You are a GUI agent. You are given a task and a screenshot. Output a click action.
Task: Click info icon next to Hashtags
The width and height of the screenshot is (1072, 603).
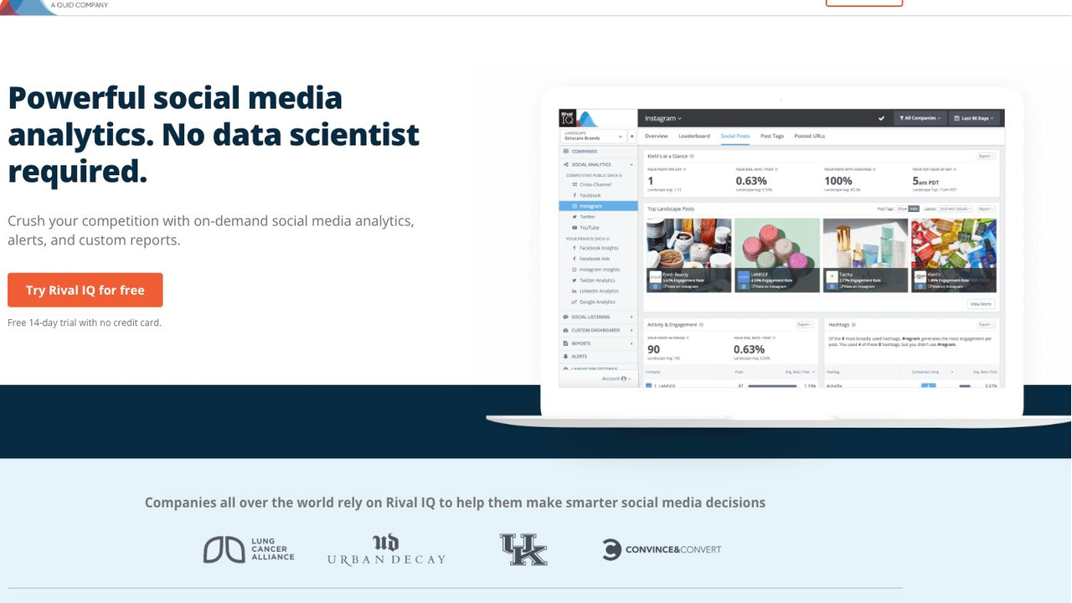coord(853,325)
